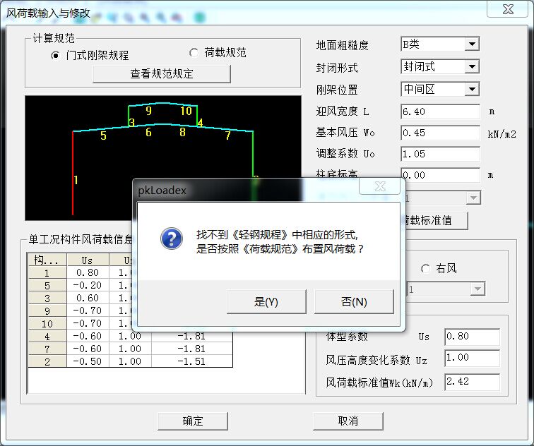Open 刚架位置 dropdown showing 中间区
The height and width of the screenshot is (446, 534).
472,89
